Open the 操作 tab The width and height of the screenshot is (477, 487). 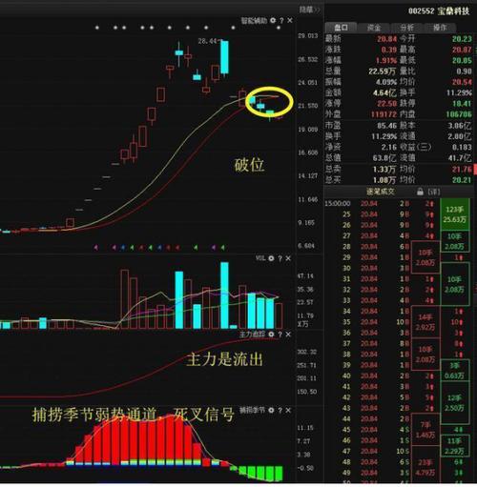tap(440, 28)
